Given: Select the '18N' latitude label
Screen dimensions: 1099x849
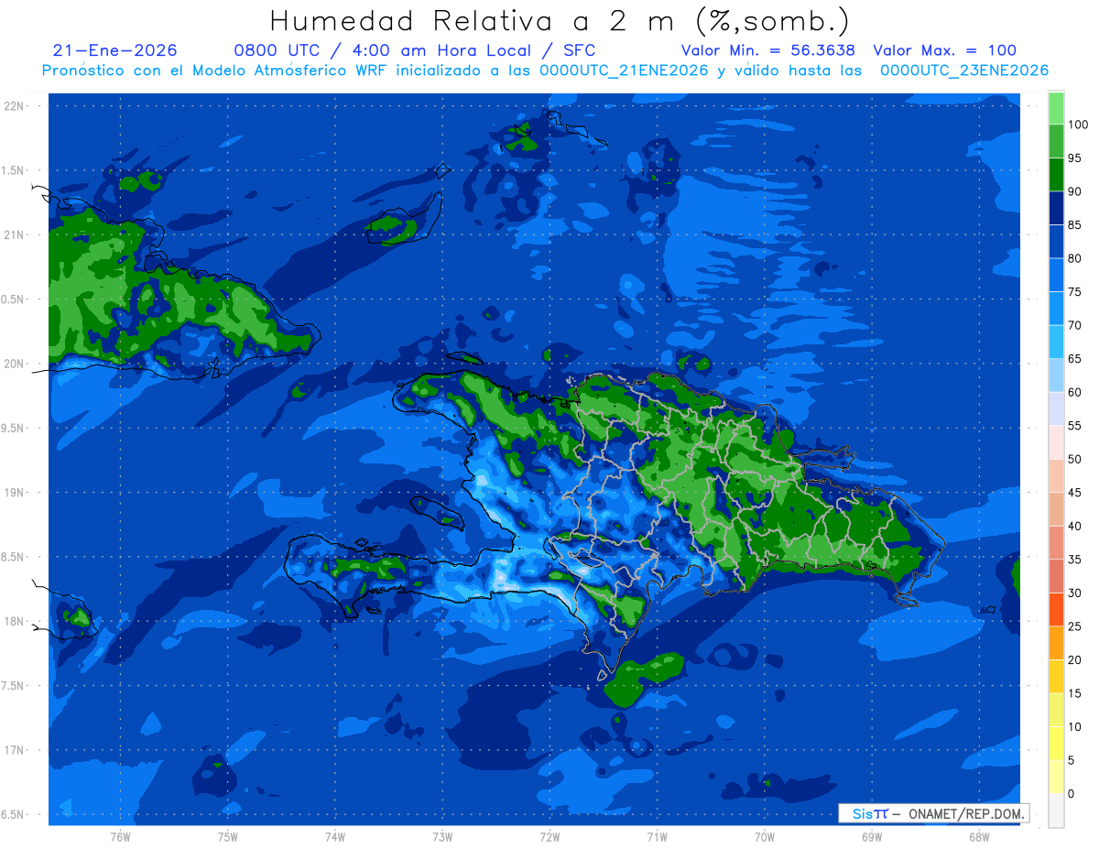Looking at the screenshot, I should tap(15, 621).
